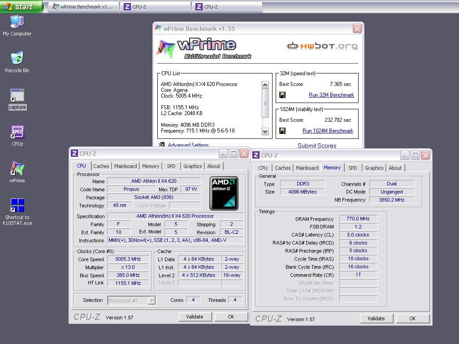Viewport: 459px width, 344px height.
Task: Click the Bus Speed 385.0 MHz value
Action: pos(128,275)
